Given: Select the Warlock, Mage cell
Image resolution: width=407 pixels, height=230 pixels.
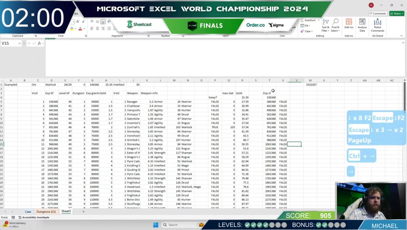Looking at the screenshot, I should tap(191, 187).
